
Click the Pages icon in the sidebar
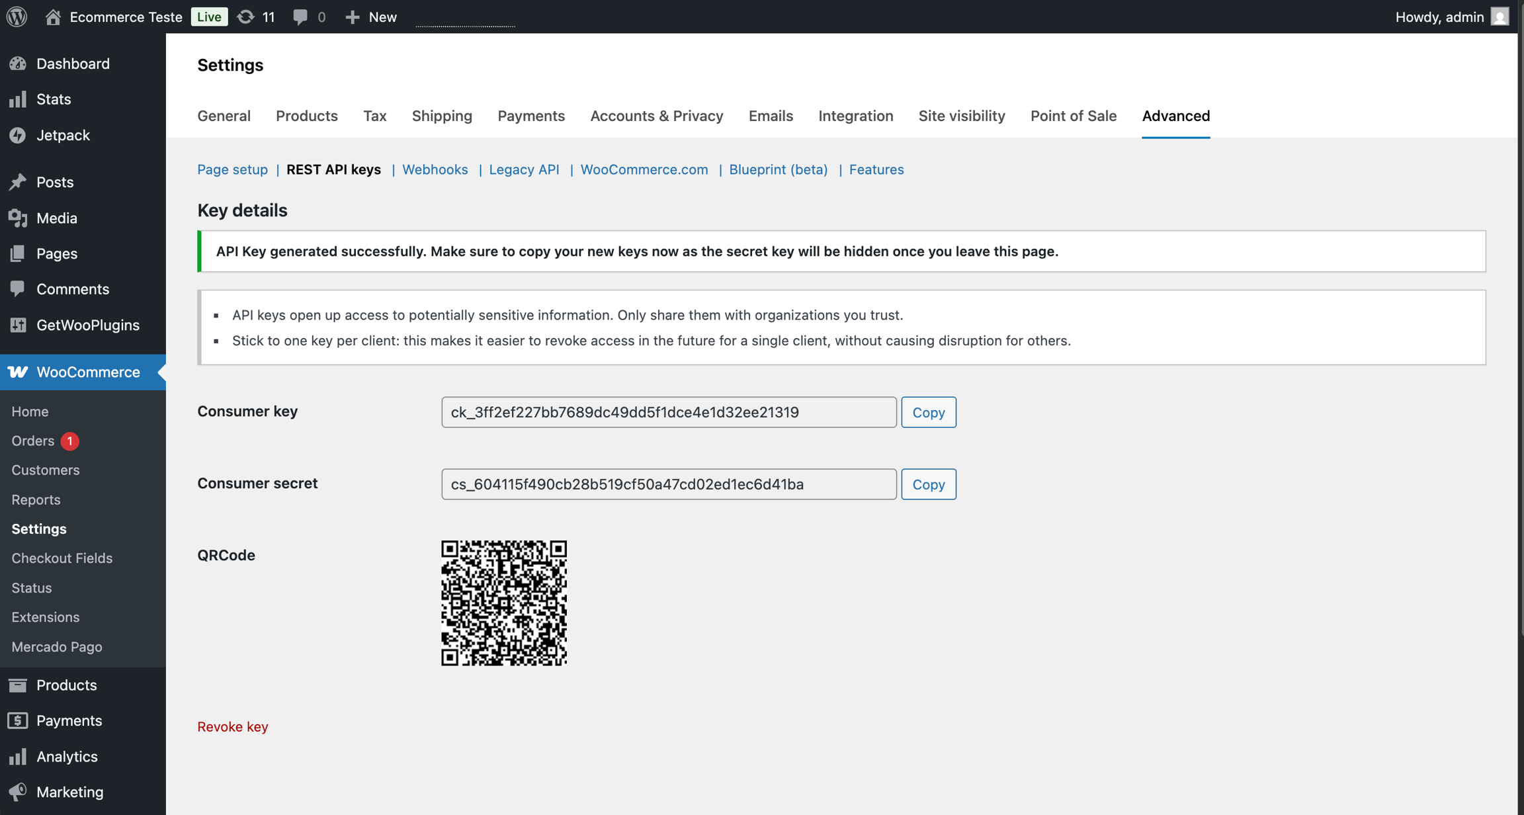tap(18, 253)
